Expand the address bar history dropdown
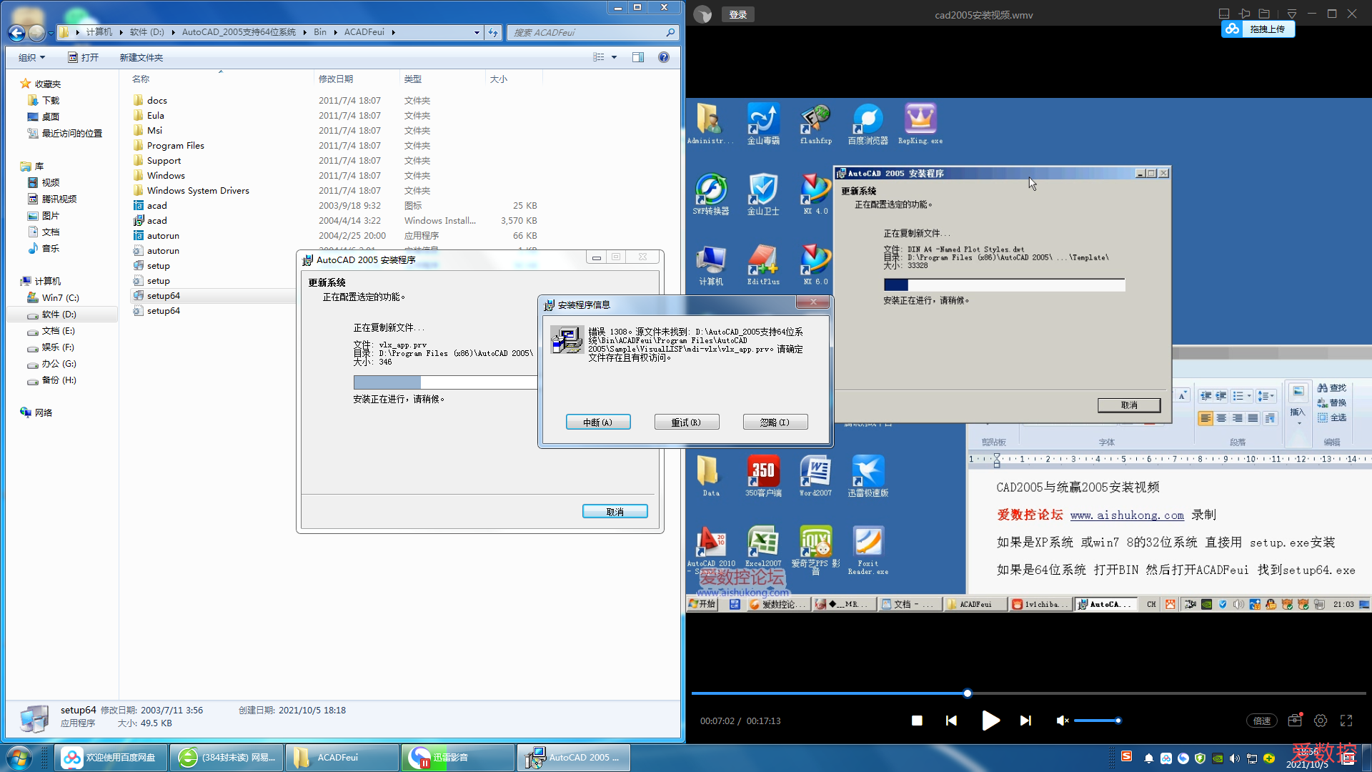The width and height of the screenshot is (1372, 772). 477,32
